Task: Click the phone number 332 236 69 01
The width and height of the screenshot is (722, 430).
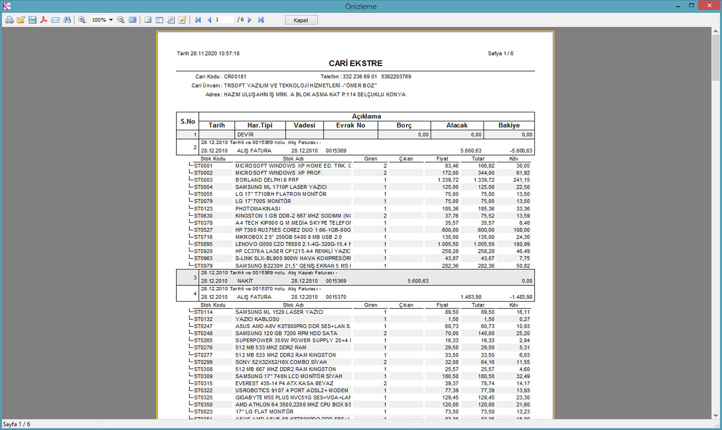Action: (x=360, y=76)
